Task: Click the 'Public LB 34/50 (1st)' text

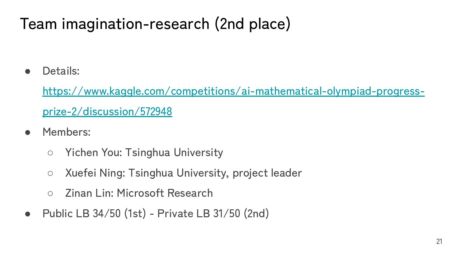Action: (94, 213)
